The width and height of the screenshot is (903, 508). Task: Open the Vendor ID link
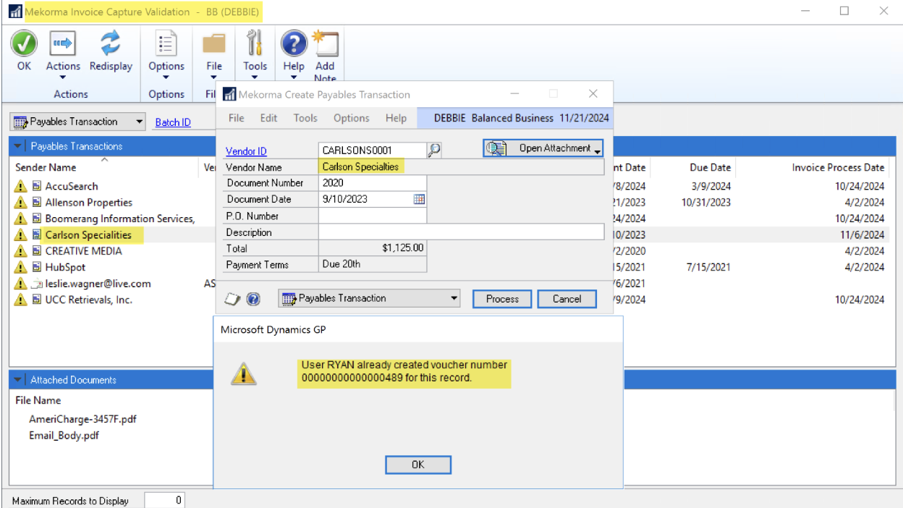point(246,151)
